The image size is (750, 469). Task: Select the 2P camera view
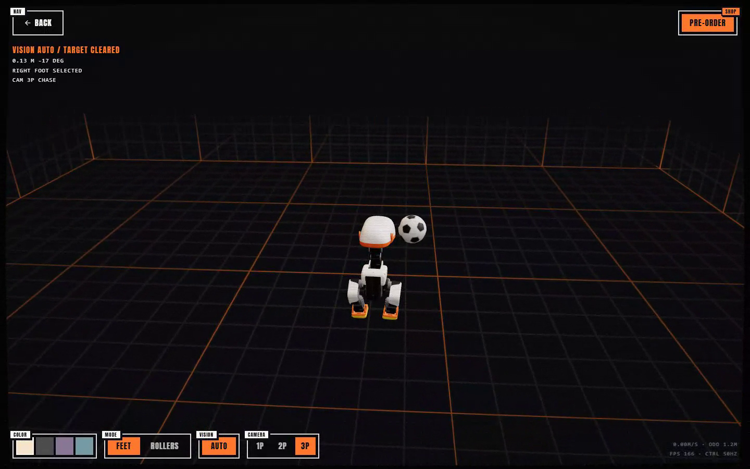click(282, 446)
